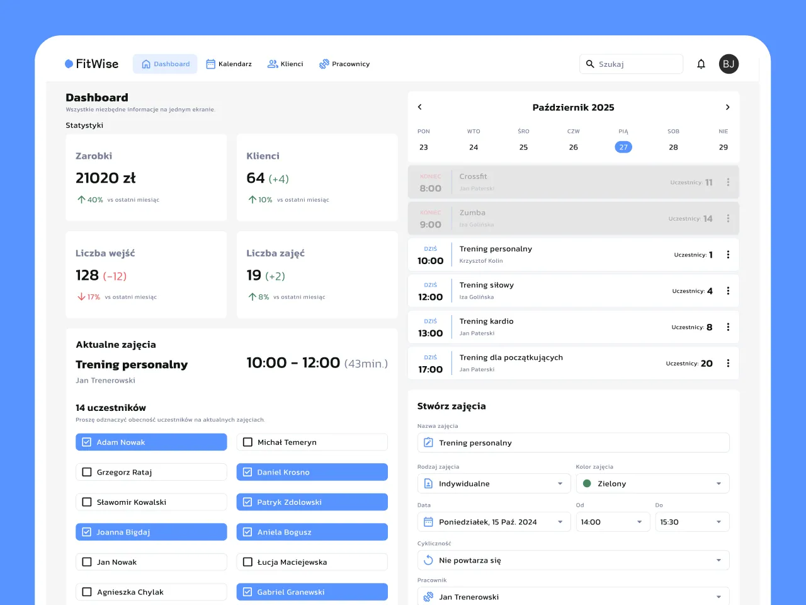Screen dimensions: 806x605
Task: Click the calendar icon in the Data field
Action: (429, 522)
